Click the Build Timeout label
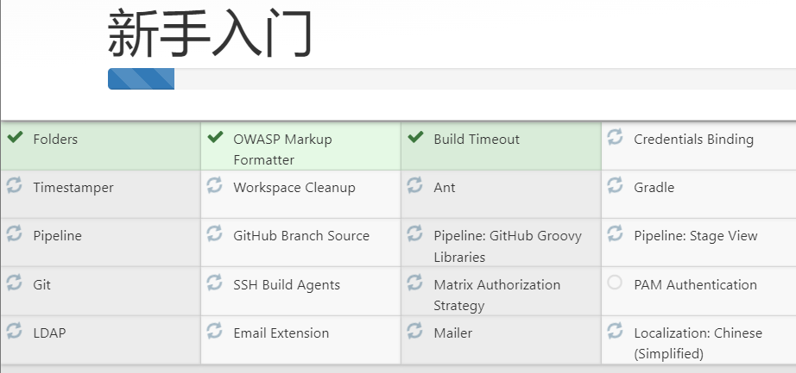The image size is (796, 373). [x=477, y=140]
